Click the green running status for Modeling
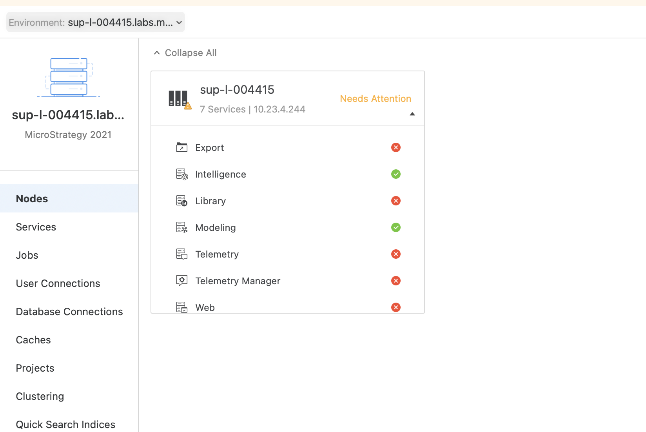 click(x=396, y=227)
